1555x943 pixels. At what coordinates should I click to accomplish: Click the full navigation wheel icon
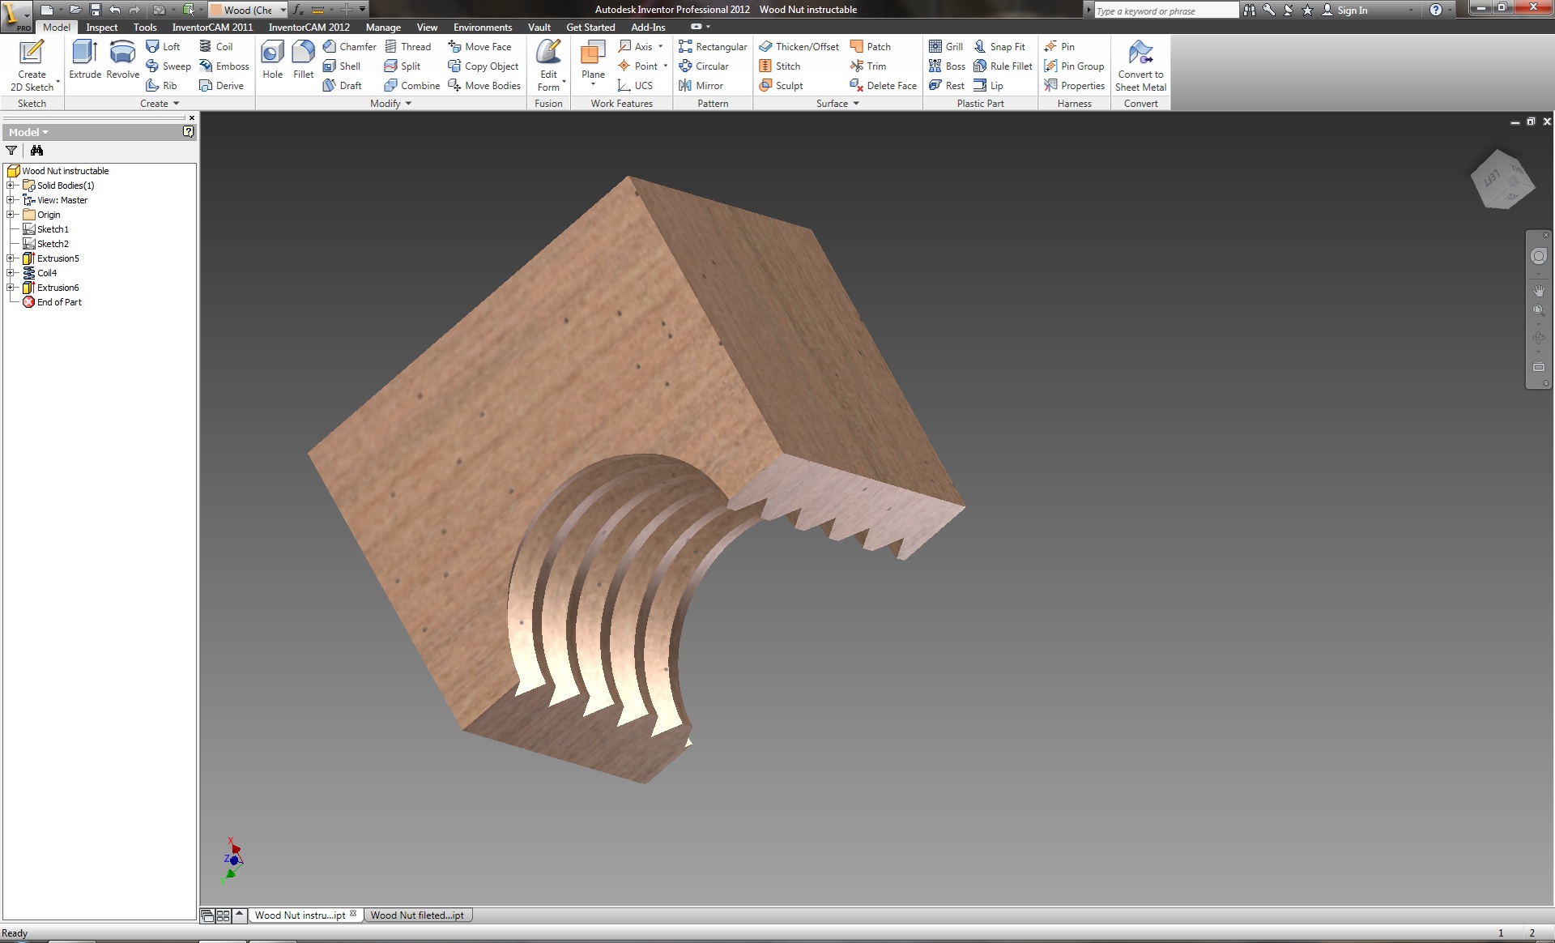pos(1538,256)
